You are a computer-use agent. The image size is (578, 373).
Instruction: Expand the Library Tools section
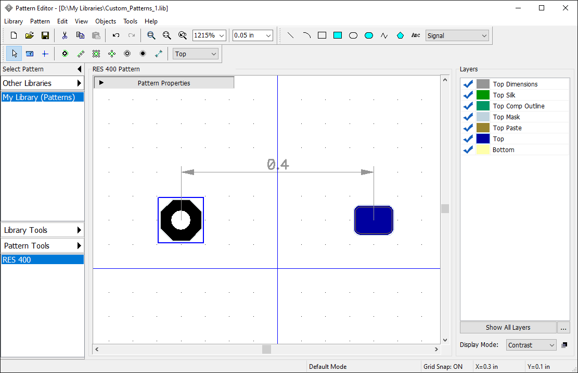coord(42,230)
